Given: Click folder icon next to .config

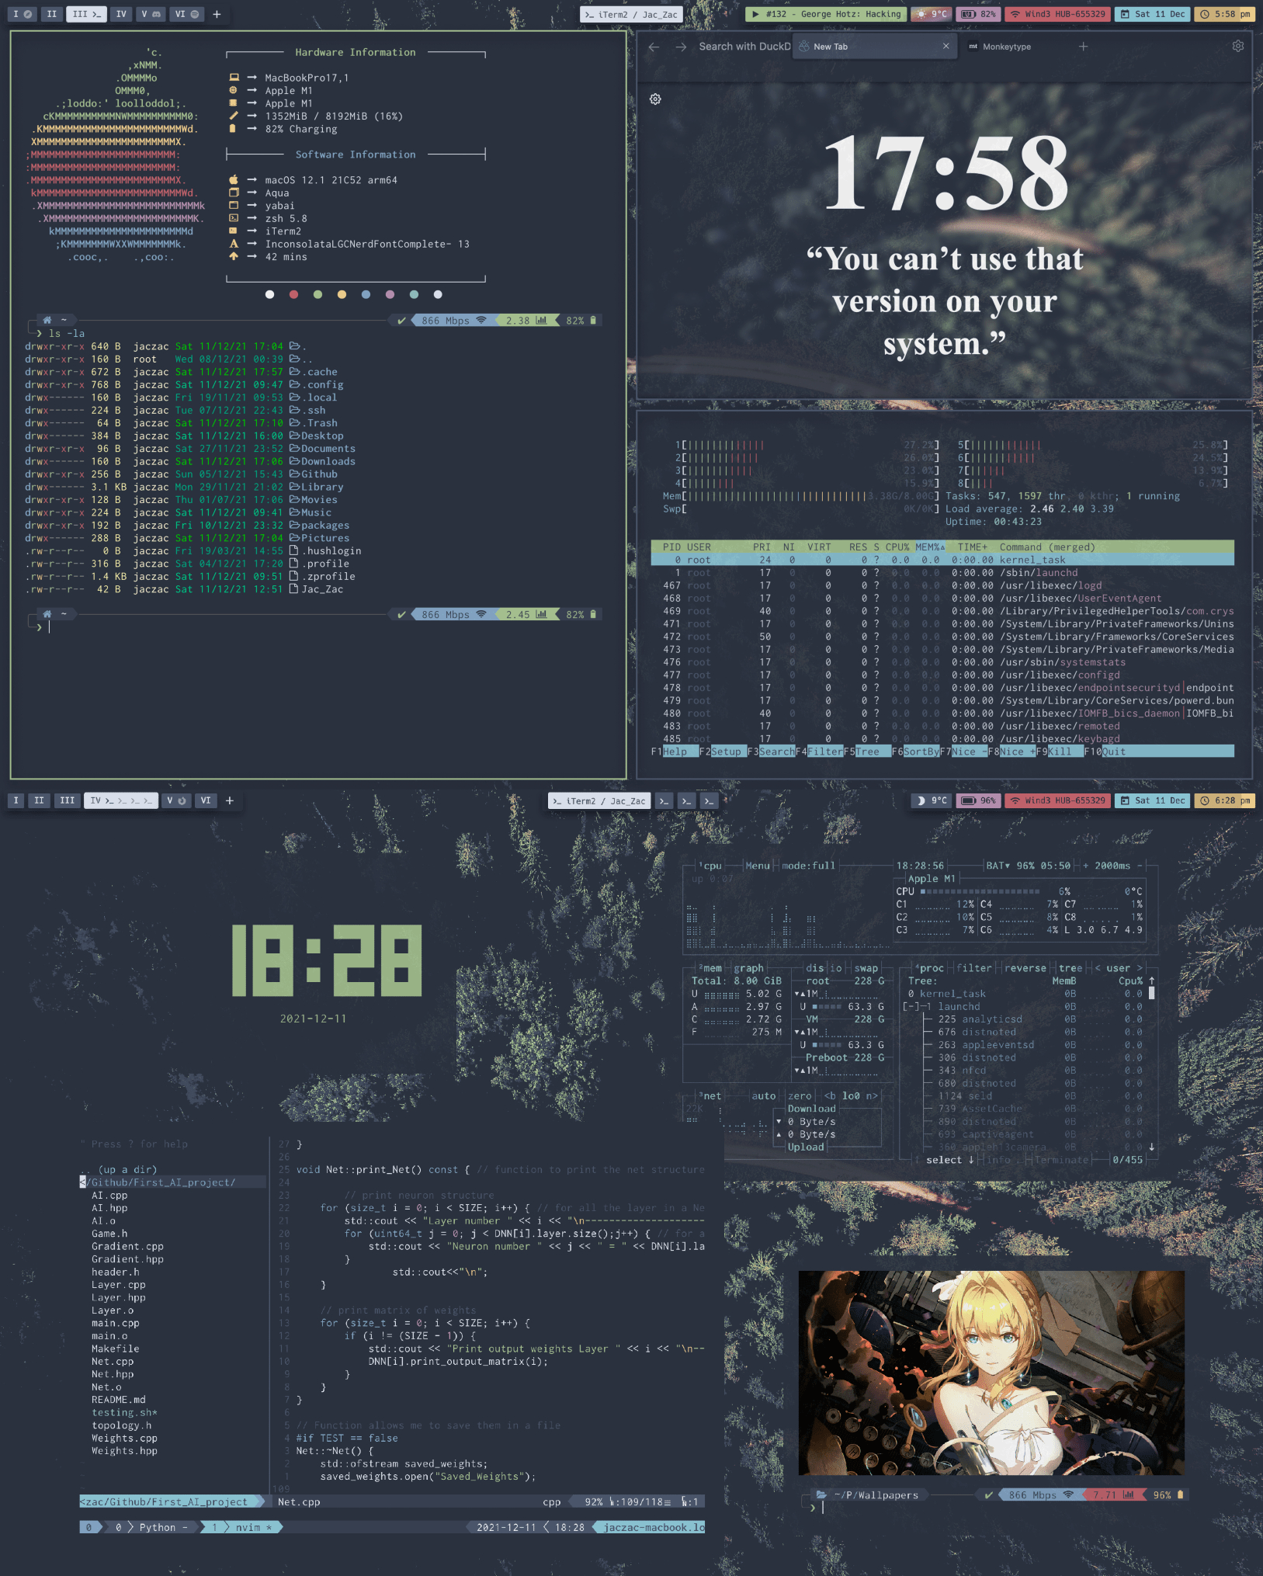Looking at the screenshot, I should click(295, 384).
